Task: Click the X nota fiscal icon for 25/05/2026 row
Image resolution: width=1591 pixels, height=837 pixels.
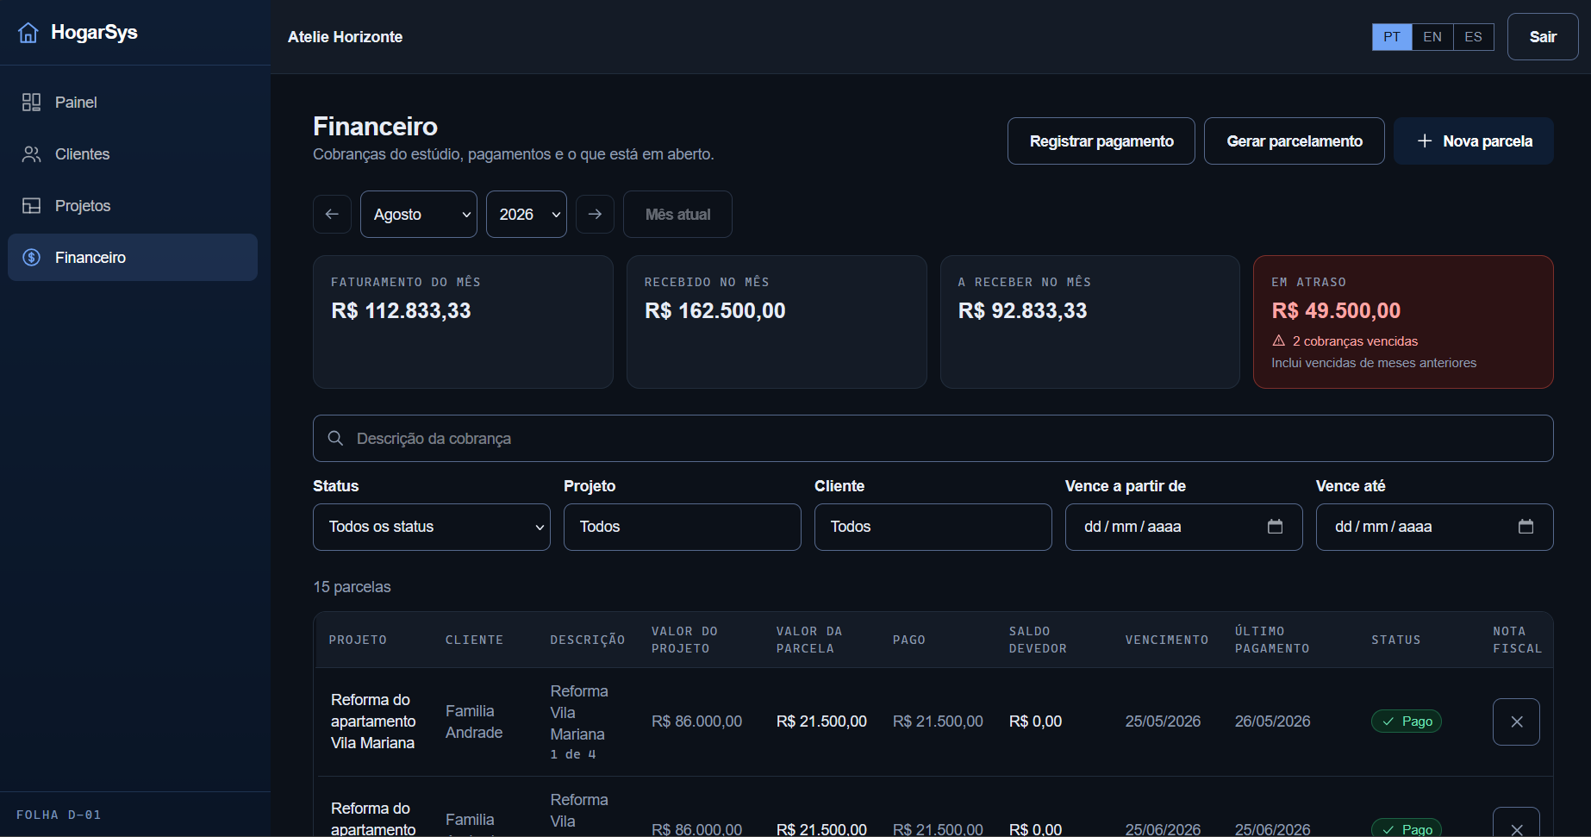Action: point(1517,722)
